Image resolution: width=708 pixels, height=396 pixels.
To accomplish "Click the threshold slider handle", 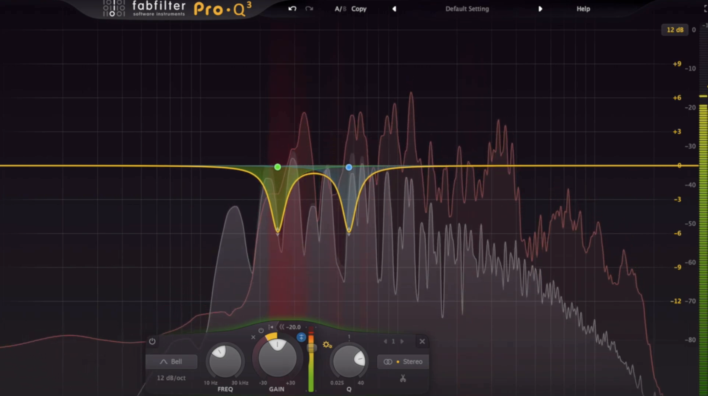I will point(312,348).
